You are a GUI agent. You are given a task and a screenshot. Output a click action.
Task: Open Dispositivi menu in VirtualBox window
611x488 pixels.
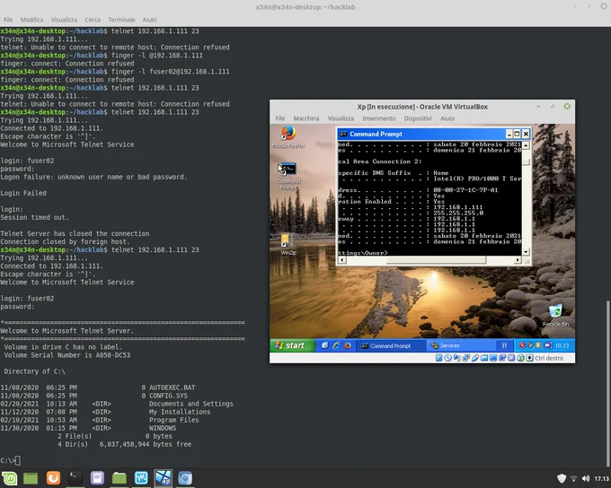click(418, 118)
